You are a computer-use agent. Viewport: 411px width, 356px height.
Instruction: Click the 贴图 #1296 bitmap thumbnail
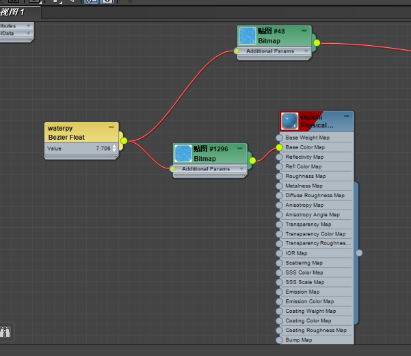183,153
